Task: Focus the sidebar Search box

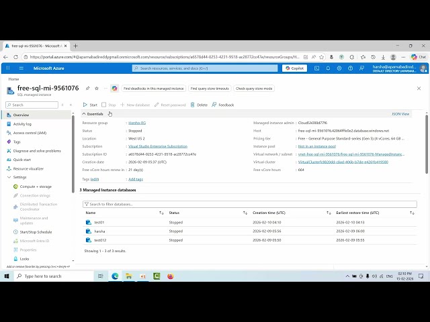Action: coord(32,105)
